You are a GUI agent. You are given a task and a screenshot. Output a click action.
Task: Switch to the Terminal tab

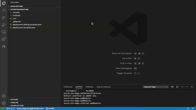coord(89,87)
